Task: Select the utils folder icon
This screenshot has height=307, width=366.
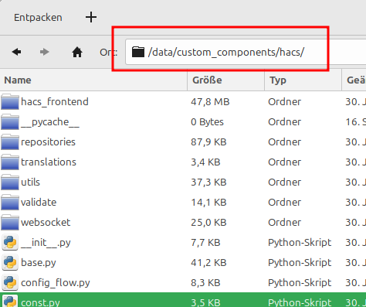Action: coord(10,182)
